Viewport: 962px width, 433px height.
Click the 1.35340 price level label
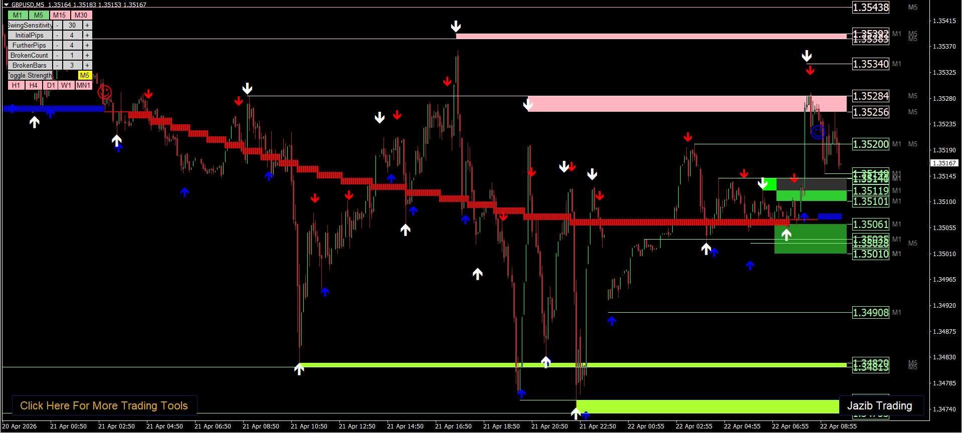click(871, 64)
